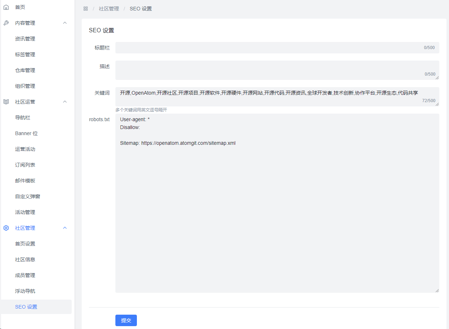The height and width of the screenshot is (329, 449).
Task: Click the Sitemap URL line text
Action: pyautogui.click(x=178, y=143)
